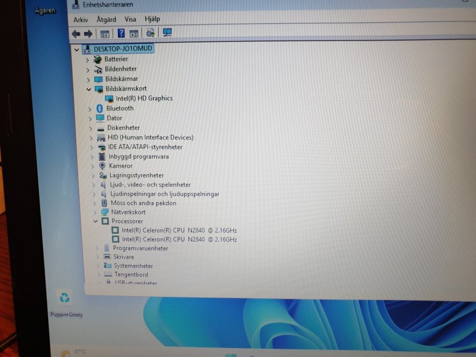476x357 pixels.
Task: Select Ljudinspelningar och ljuduppspelningar label
Action: (164, 194)
